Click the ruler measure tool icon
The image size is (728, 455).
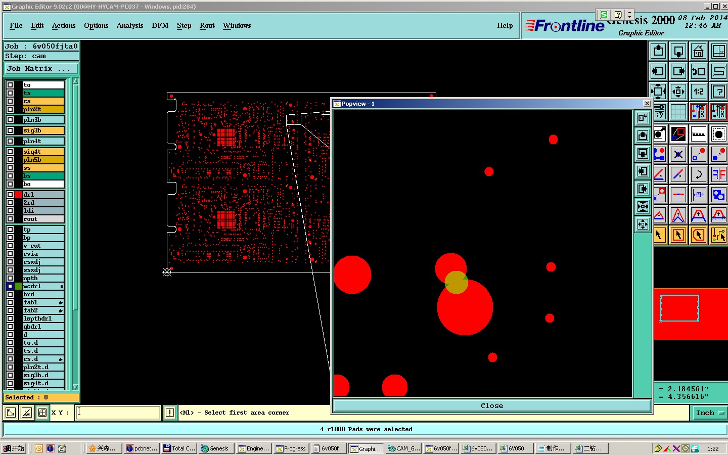point(699,134)
